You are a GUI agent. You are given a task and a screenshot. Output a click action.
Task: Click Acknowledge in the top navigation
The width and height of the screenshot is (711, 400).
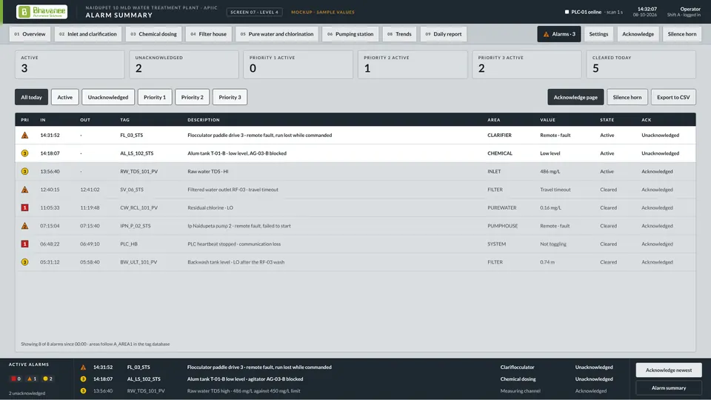[x=638, y=34]
